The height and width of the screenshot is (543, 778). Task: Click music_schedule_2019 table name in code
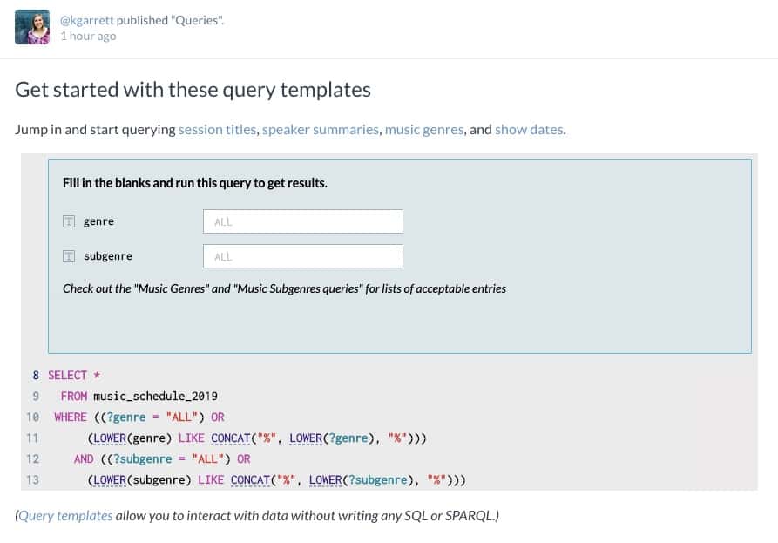coord(155,396)
